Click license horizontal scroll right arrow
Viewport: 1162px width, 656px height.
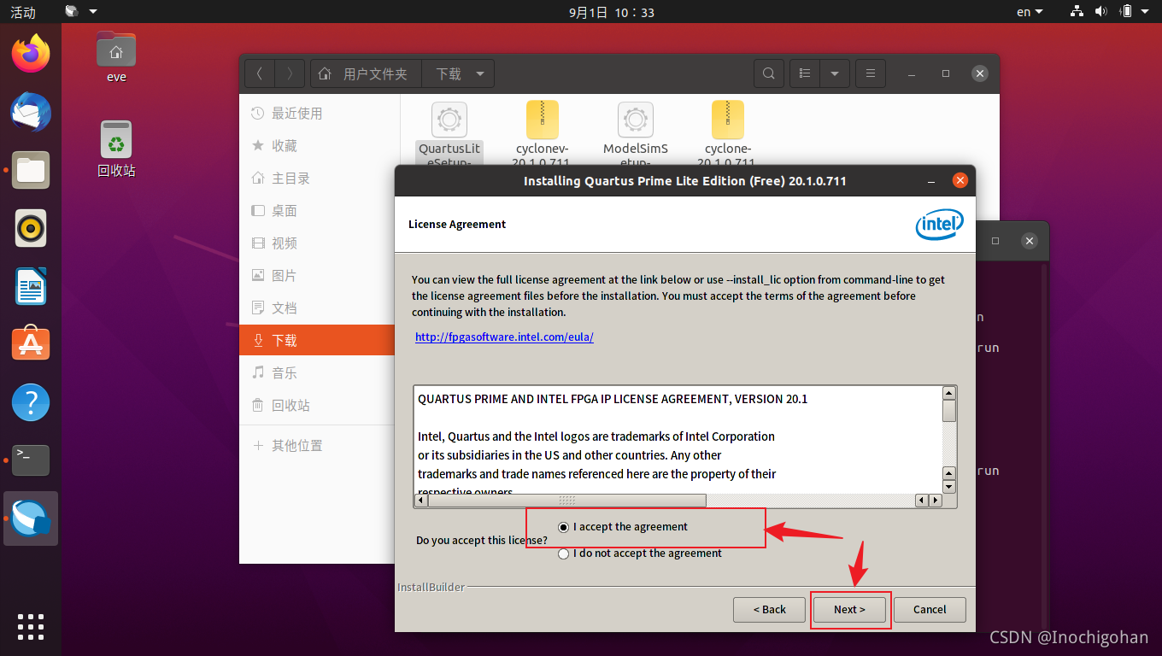coord(935,501)
